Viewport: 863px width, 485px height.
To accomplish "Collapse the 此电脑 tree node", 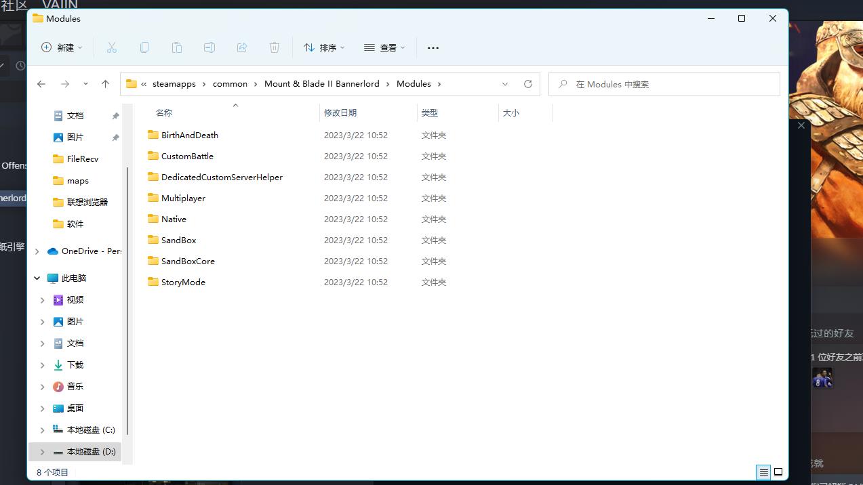I will [x=37, y=278].
